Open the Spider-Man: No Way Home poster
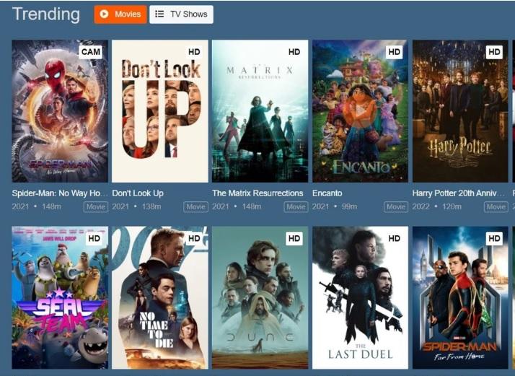This screenshot has height=376, width=515. pos(60,111)
